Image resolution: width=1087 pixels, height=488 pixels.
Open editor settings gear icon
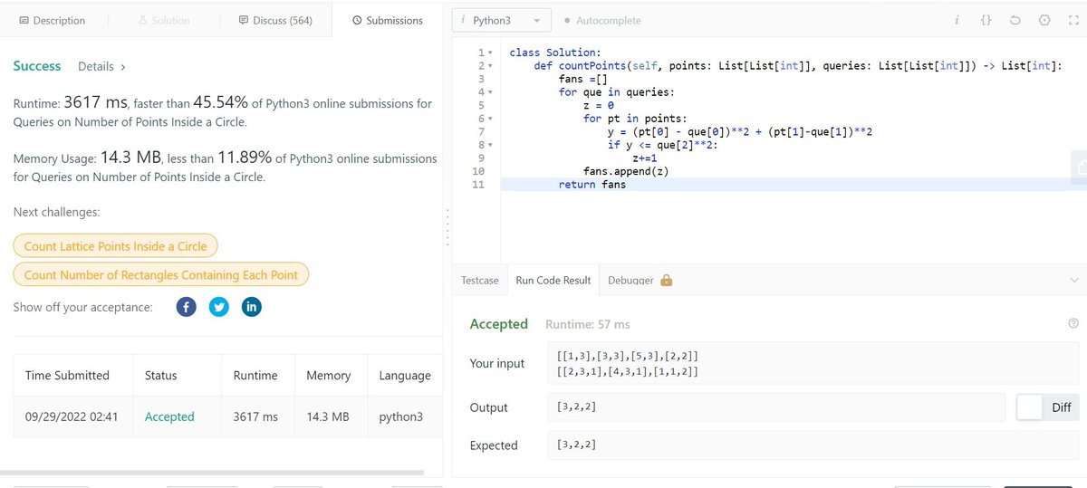pos(1044,20)
